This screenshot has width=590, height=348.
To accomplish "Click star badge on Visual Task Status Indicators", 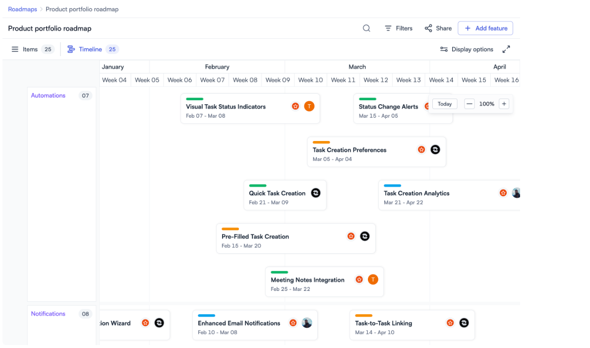I will pos(295,106).
